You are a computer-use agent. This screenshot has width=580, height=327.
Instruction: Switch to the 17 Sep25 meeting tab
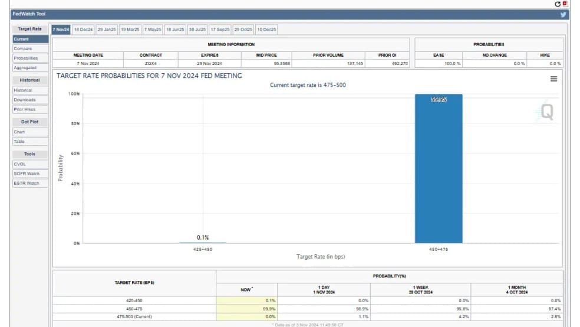point(220,30)
